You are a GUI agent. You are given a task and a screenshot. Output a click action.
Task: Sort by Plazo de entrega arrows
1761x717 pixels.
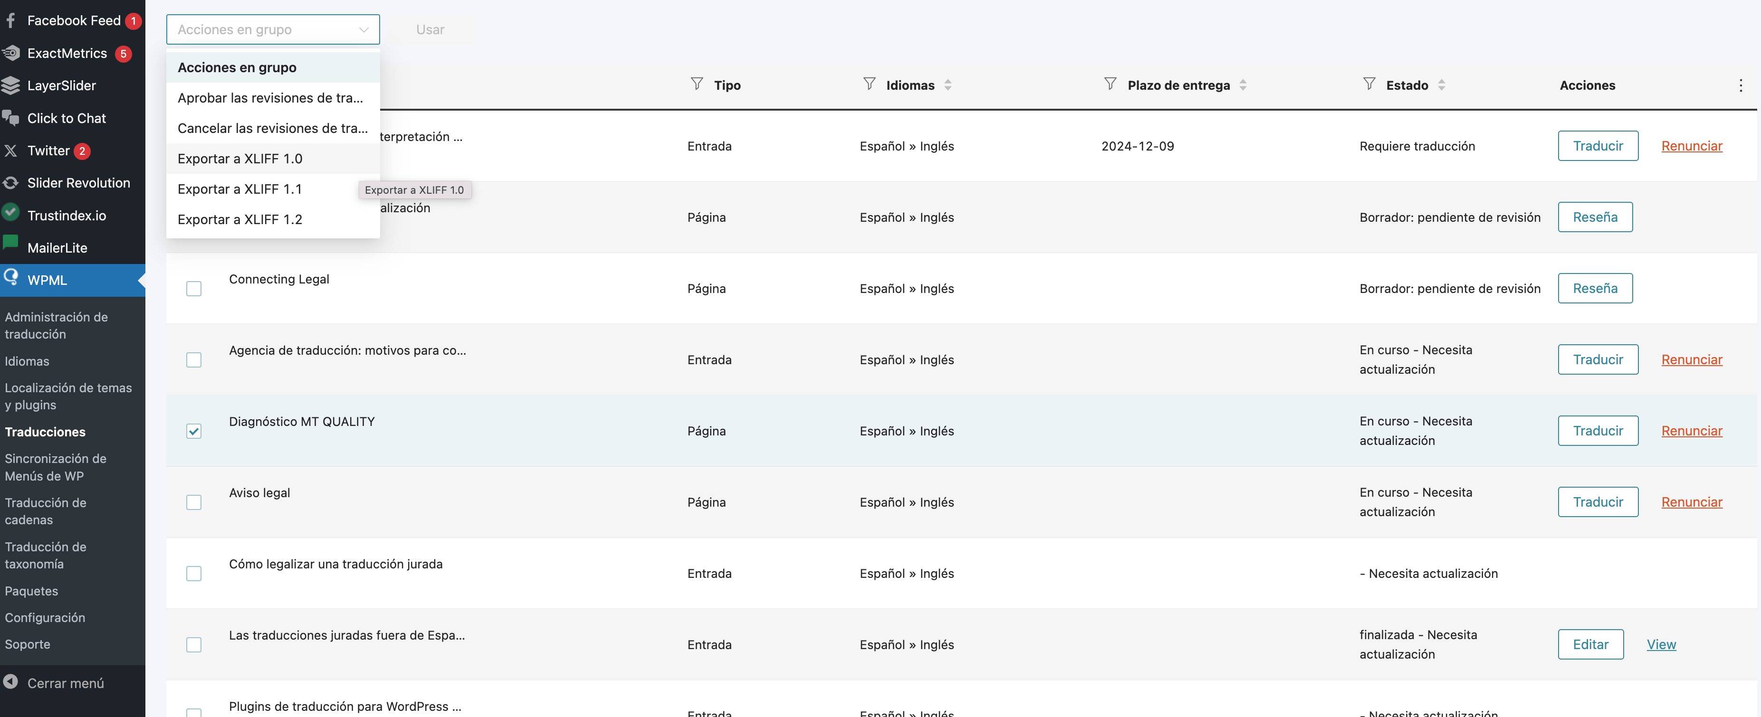pyautogui.click(x=1243, y=85)
